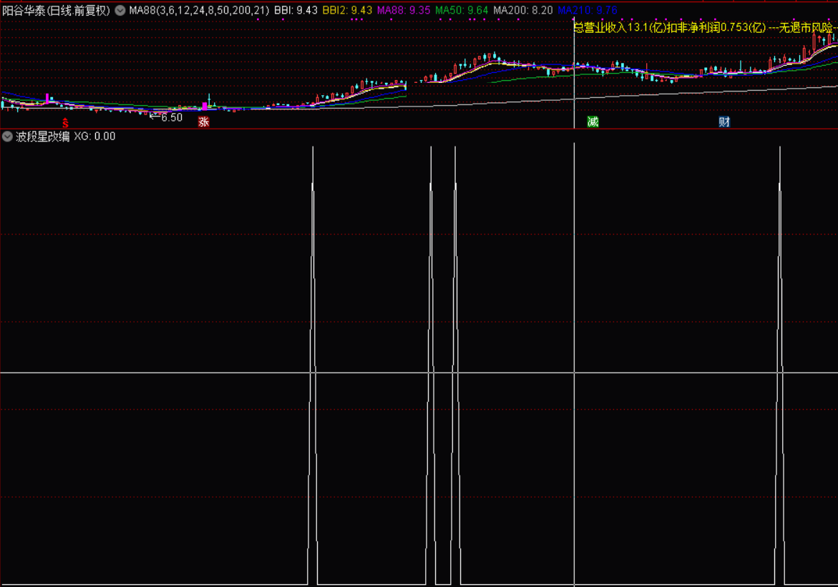Click the MA200: 8.20 value
The height and width of the screenshot is (587, 838).
[x=522, y=10]
